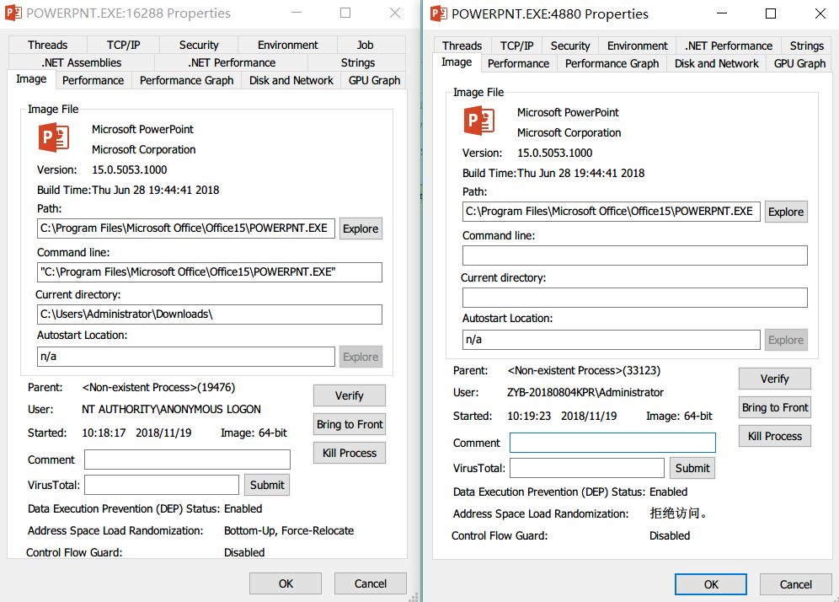Click Path field in 4880 window

pos(611,212)
